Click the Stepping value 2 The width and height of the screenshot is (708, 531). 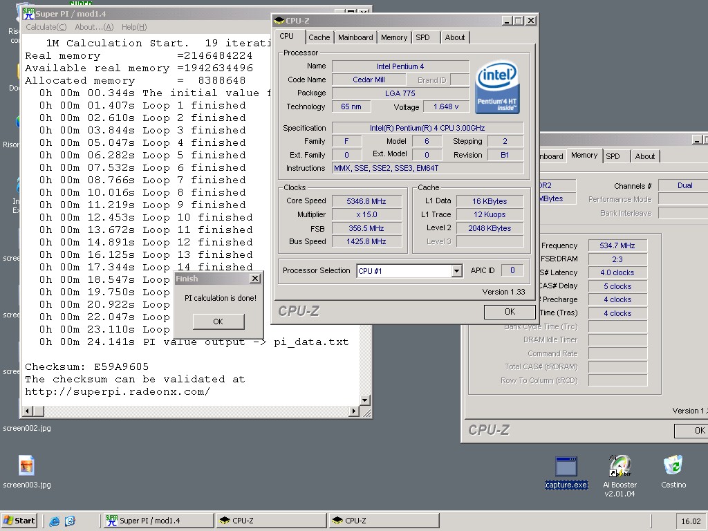[x=505, y=141]
